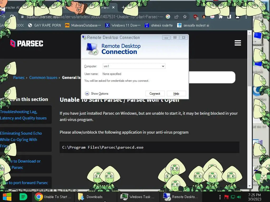Open the network tray icon
This screenshot has width=270, height=202.
tap(233, 197)
